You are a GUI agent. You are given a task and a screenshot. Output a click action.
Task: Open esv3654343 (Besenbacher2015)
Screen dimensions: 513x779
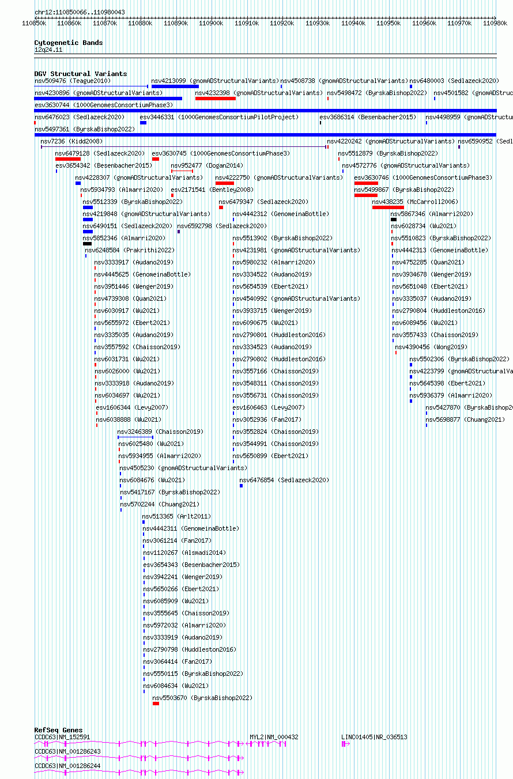coord(191,565)
